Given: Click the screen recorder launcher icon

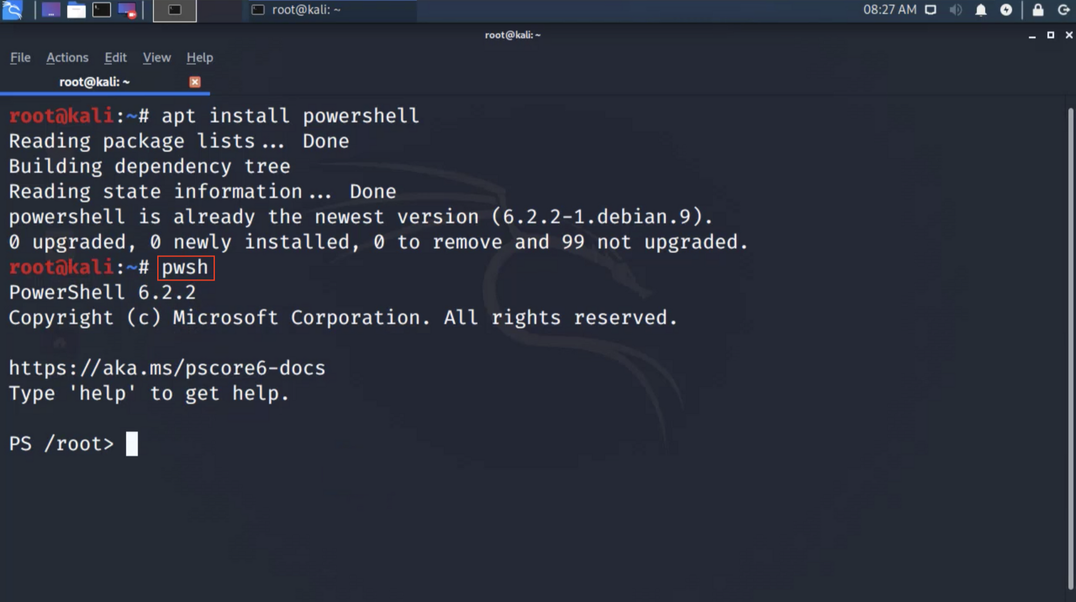Looking at the screenshot, I should click(x=128, y=10).
